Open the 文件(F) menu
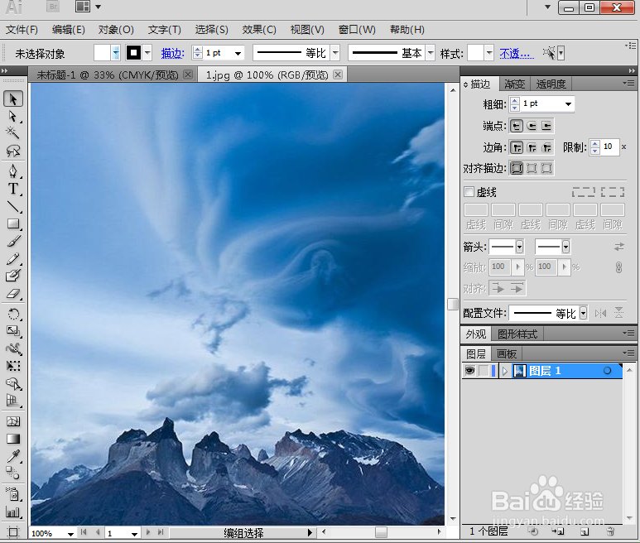640x543 pixels. pos(22,30)
